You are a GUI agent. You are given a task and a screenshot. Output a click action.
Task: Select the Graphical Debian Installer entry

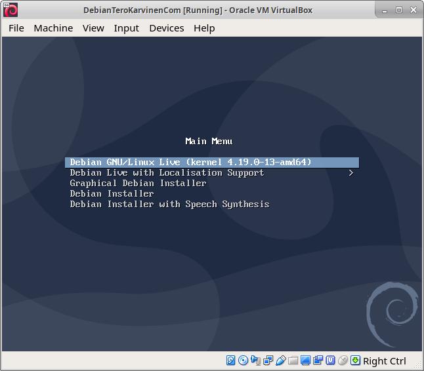click(x=138, y=184)
